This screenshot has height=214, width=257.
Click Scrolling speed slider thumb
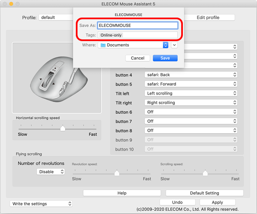pos(205,173)
